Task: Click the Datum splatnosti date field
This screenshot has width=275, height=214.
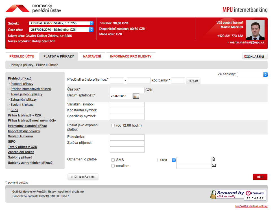Action: tap(121, 96)
